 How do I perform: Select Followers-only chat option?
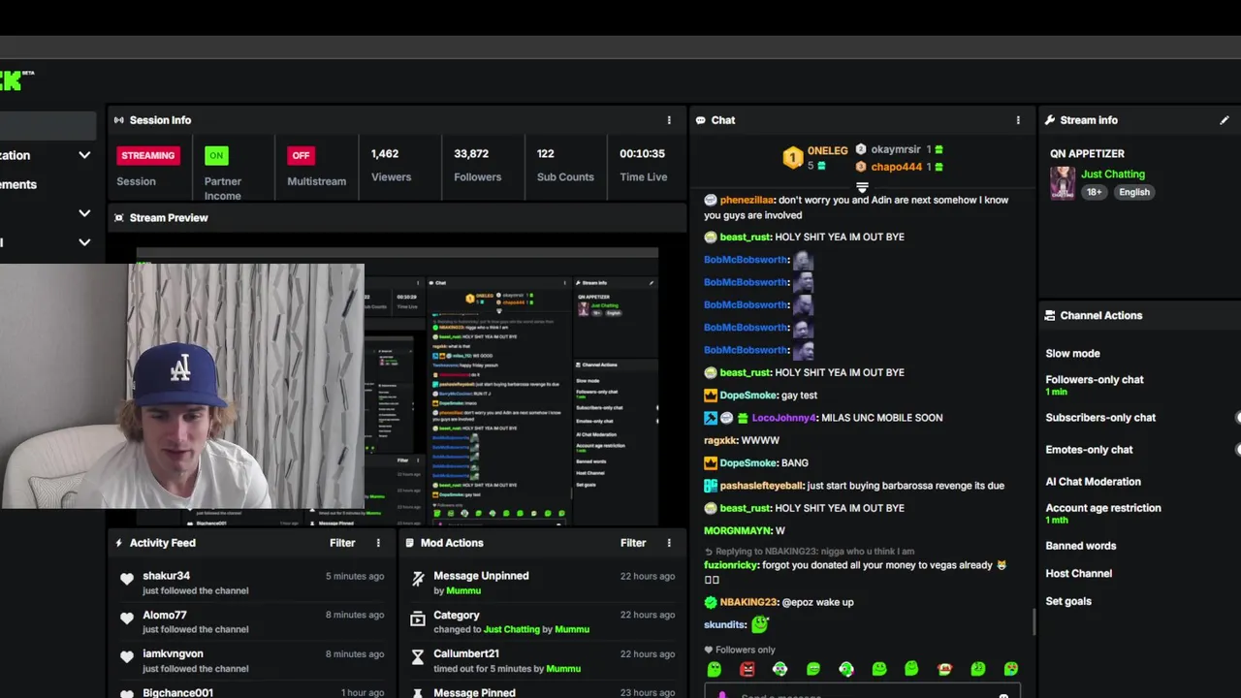(1095, 380)
